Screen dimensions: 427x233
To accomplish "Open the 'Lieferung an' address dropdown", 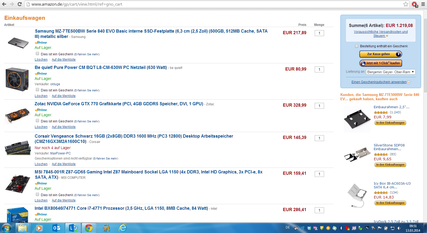I will coord(391,72).
